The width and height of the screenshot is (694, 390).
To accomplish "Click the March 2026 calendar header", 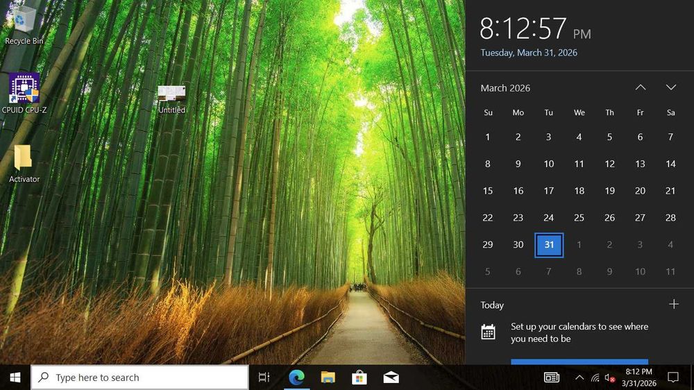I will [505, 88].
